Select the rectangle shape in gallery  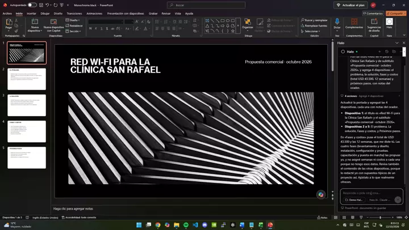tap(223, 20)
